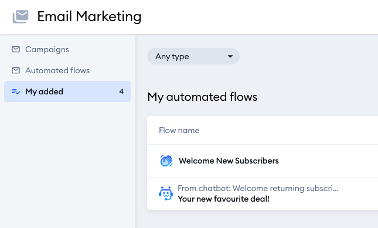Open the Any type filter dropdown
This screenshot has width=378, height=228.
coord(193,56)
